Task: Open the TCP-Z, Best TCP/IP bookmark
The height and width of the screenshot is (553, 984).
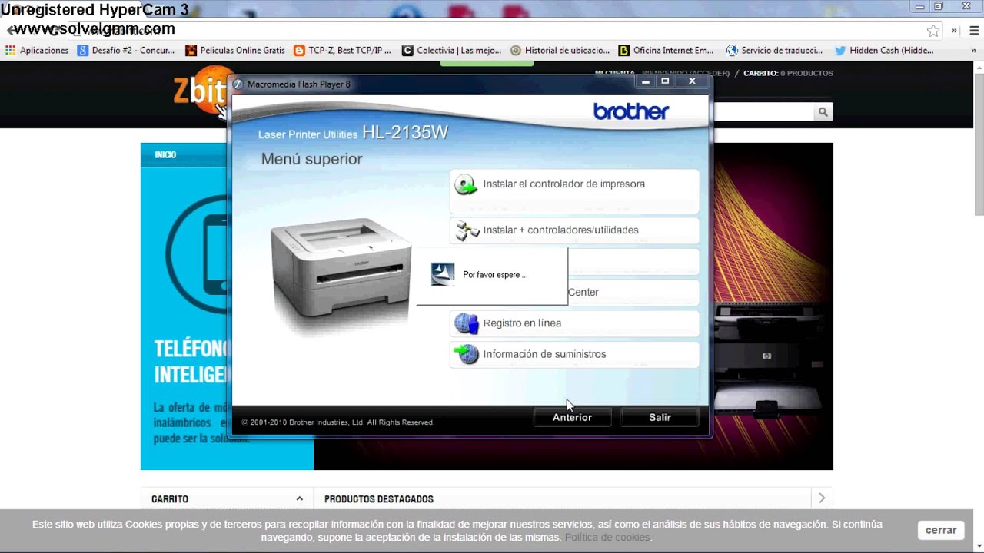Action: 343,51
